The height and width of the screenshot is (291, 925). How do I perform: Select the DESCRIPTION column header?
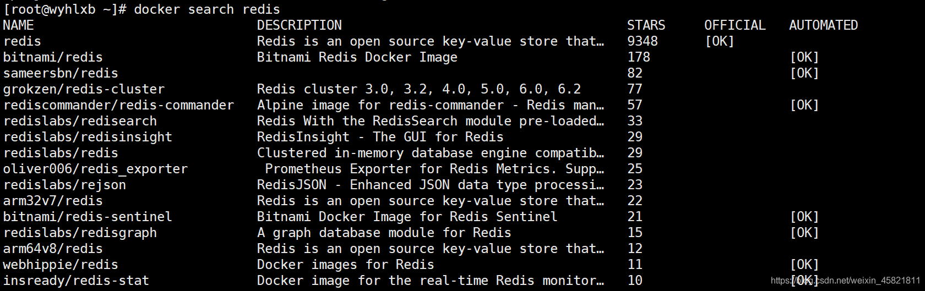[300, 25]
